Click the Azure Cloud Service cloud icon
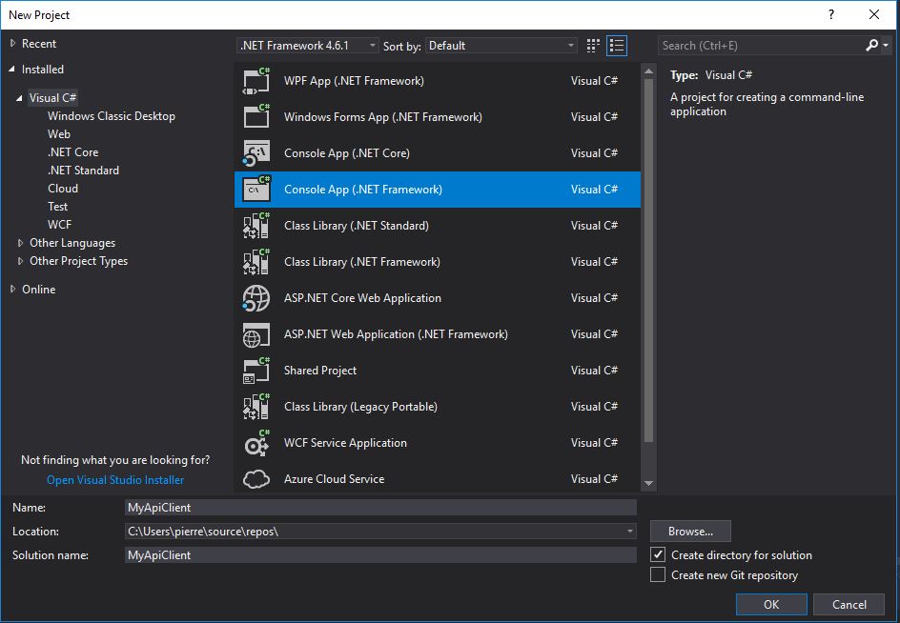This screenshot has height=623, width=900. tap(256, 479)
